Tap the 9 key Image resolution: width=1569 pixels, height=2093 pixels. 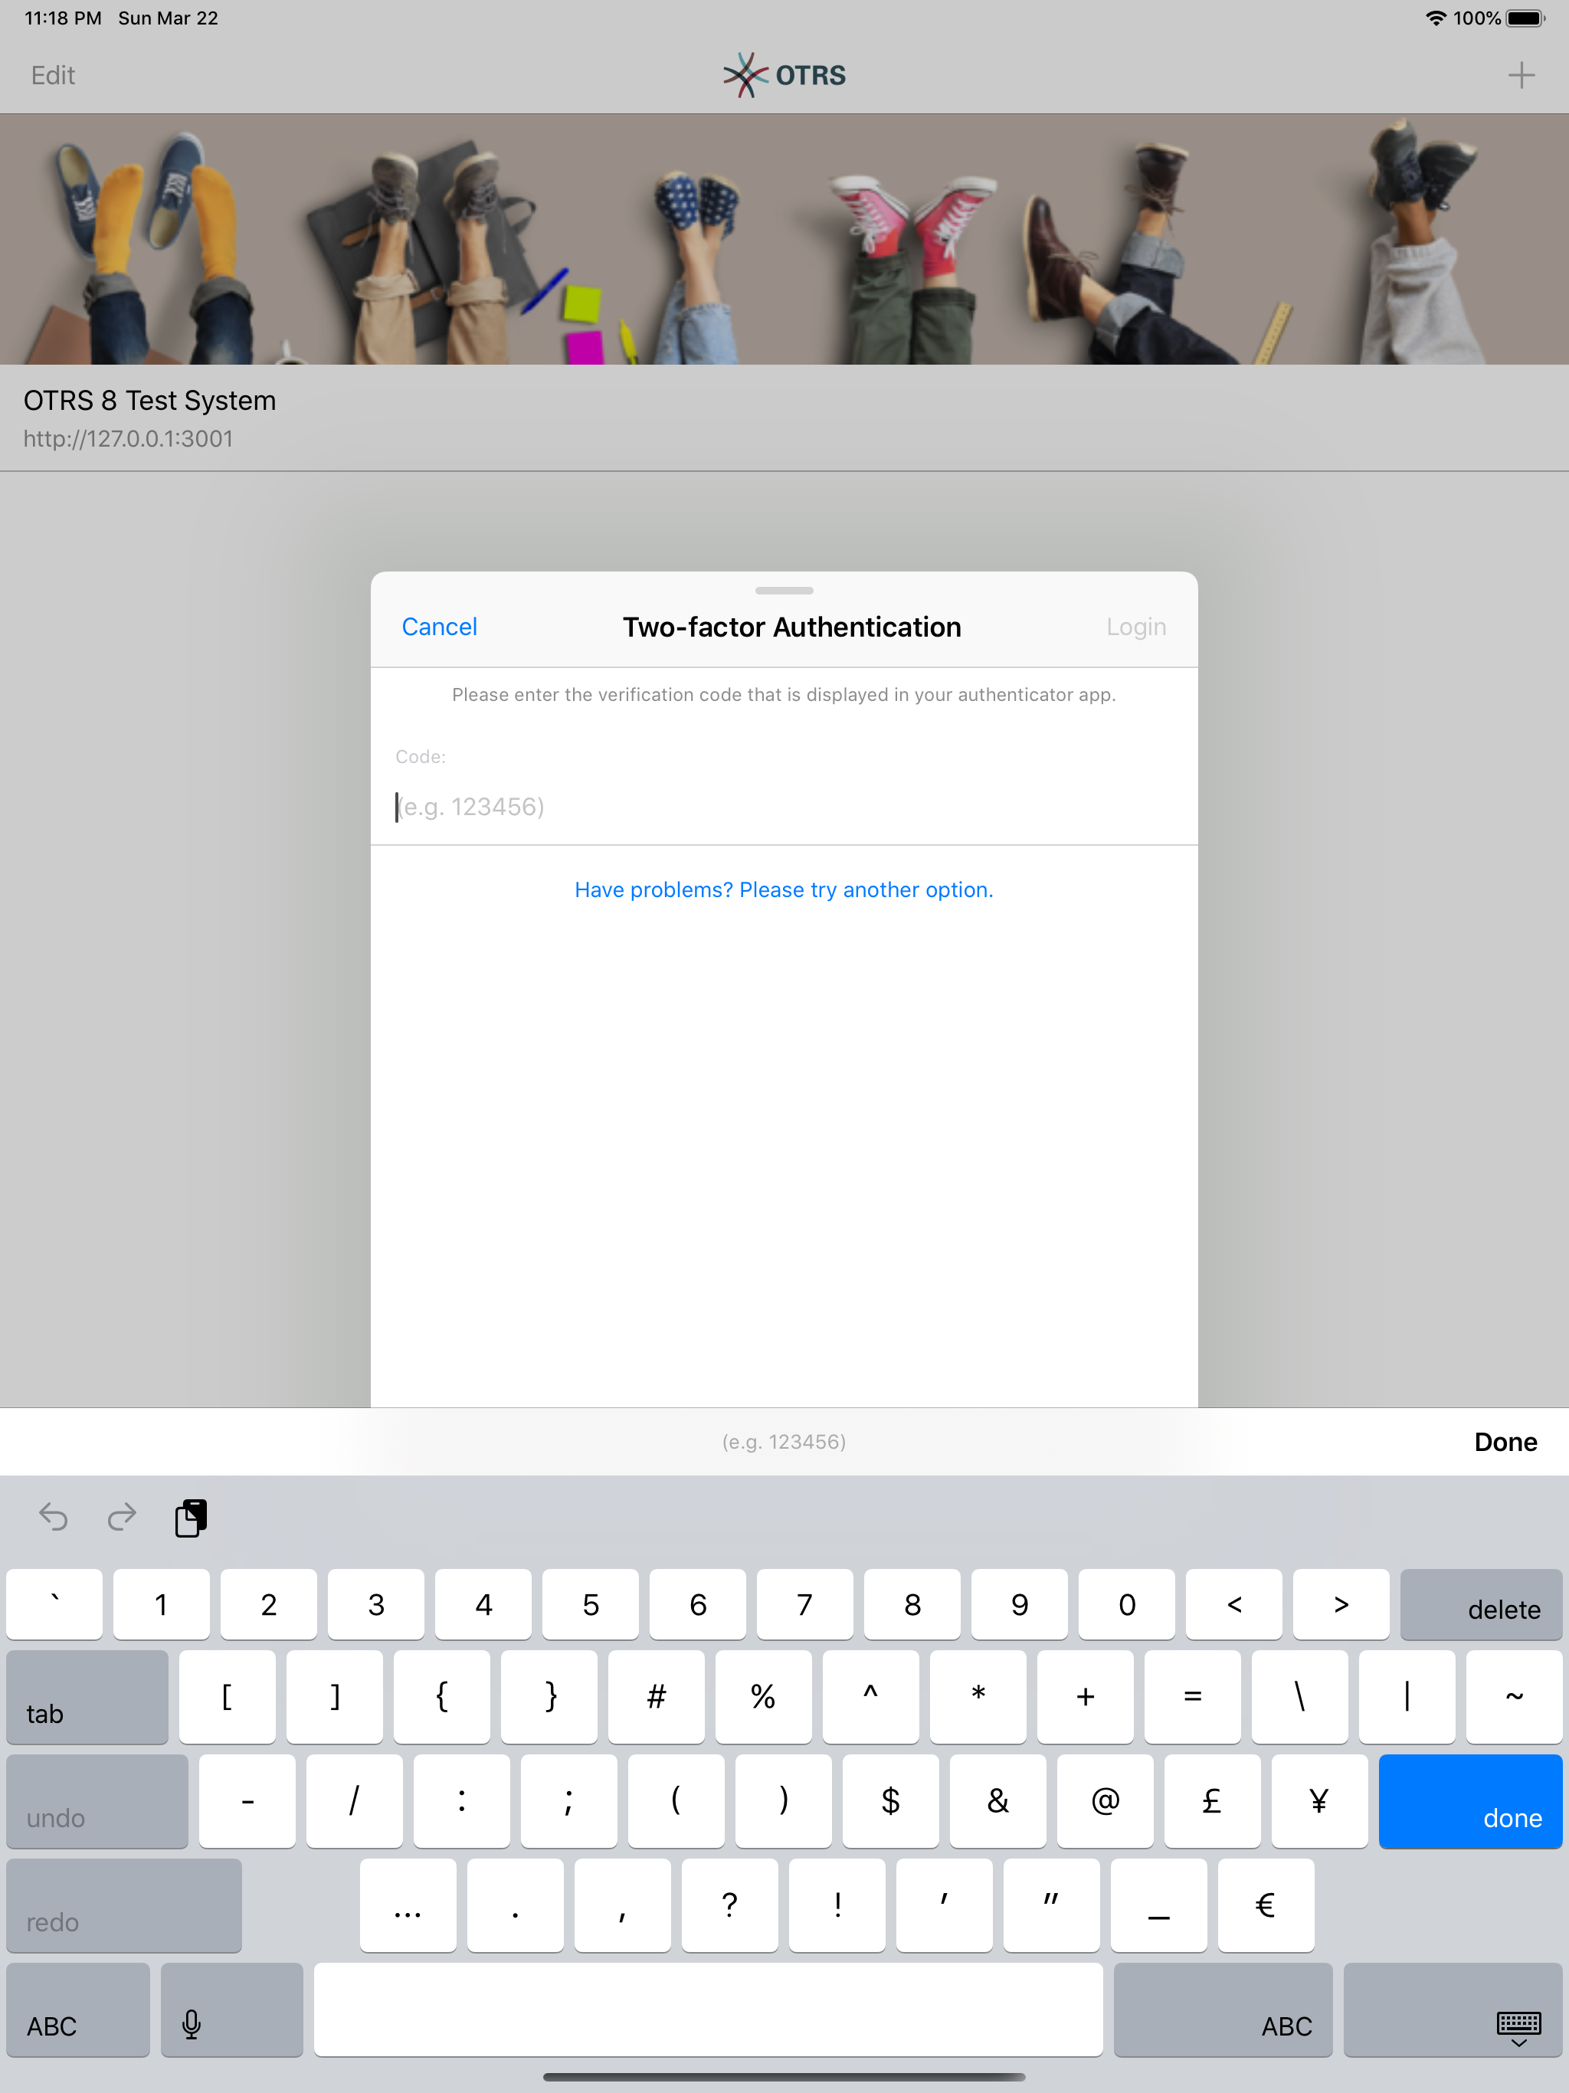point(1019,1605)
